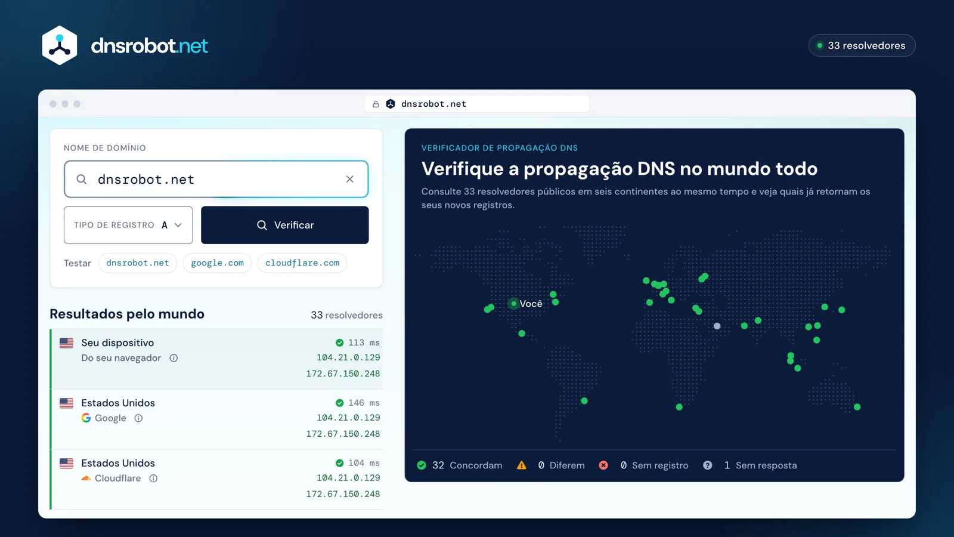Click the US flag in the Google row

click(x=67, y=403)
